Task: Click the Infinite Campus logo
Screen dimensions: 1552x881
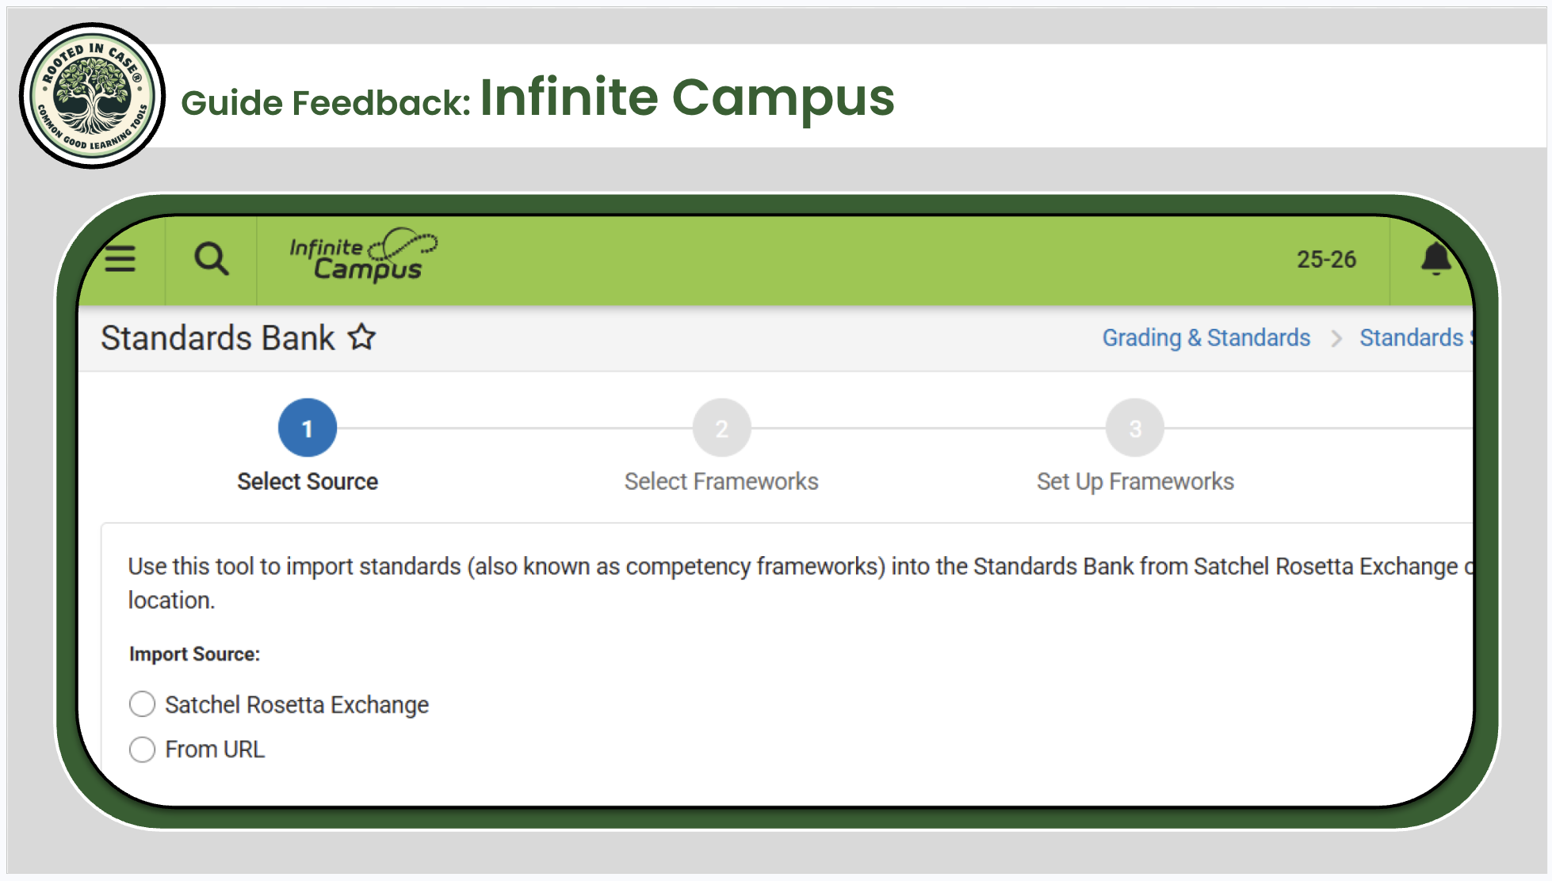Action: [x=364, y=256]
